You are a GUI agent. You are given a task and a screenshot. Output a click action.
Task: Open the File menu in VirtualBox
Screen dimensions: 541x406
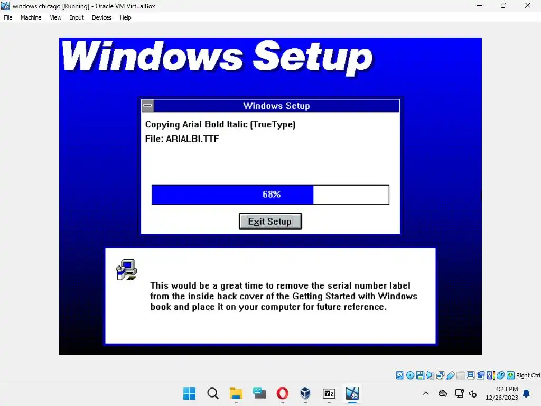[8, 17]
